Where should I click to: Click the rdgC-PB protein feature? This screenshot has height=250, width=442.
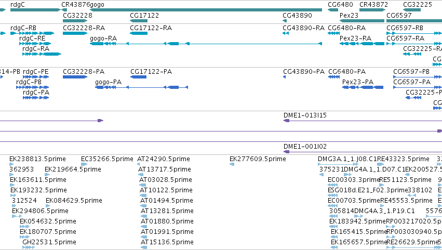coord(32,87)
